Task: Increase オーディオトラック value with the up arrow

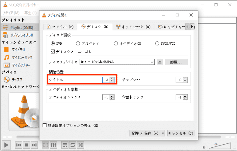Action: coord(112,96)
